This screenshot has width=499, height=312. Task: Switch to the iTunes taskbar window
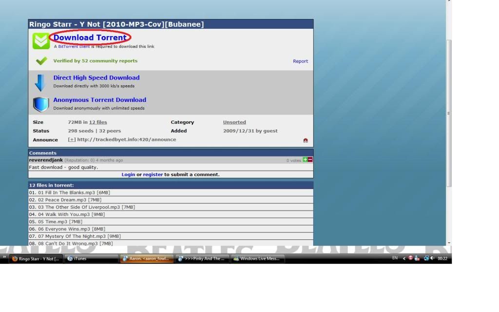pyautogui.click(x=92, y=259)
